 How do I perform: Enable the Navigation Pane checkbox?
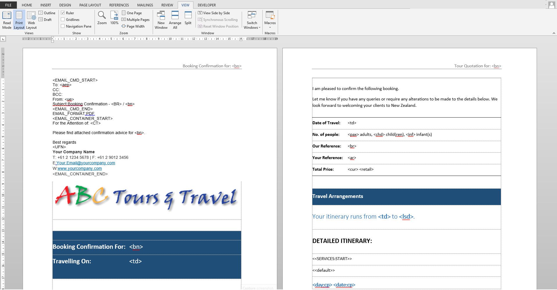pyautogui.click(x=63, y=26)
